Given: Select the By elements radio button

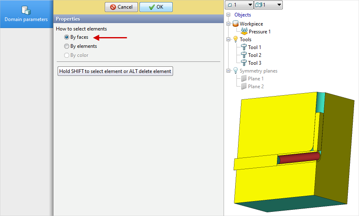Looking at the screenshot, I should click(x=67, y=46).
